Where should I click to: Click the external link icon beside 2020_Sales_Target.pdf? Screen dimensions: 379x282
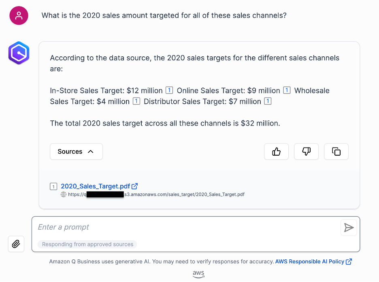point(134,186)
